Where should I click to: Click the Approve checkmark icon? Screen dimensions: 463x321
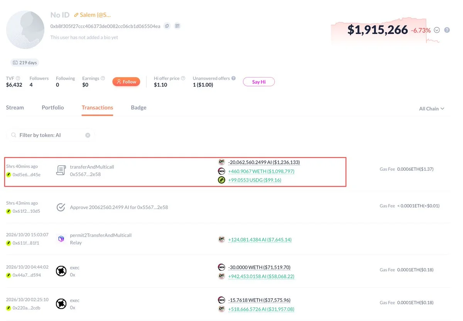click(61, 207)
